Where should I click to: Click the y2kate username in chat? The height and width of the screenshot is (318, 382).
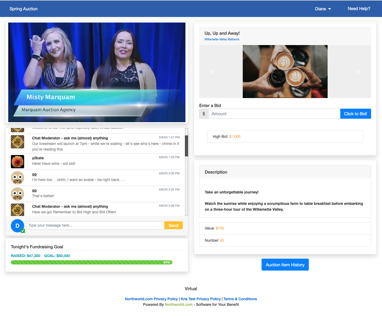coord(38,158)
